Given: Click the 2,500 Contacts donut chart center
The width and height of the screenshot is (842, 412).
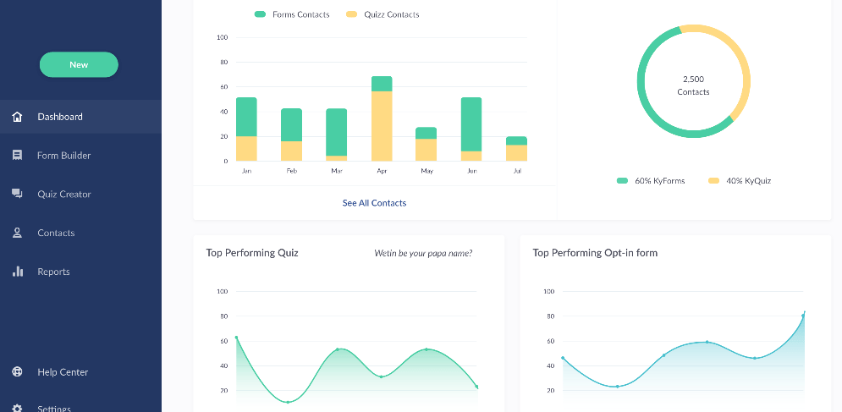Looking at the screenshot, I should [693, 85].
